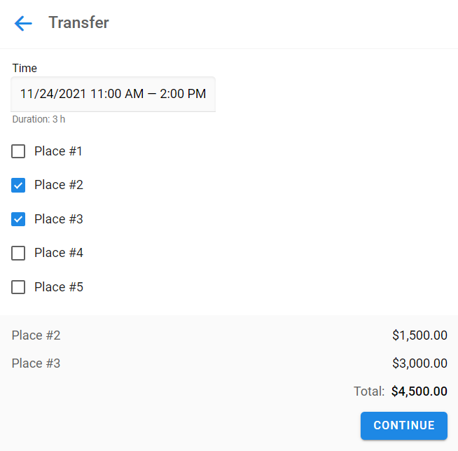
Task: Click the Place #5 checkbox label text
Action: point(59,287)
